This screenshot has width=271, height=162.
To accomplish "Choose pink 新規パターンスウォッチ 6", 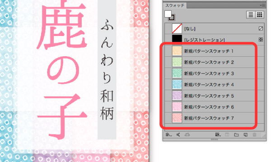I will pyautogui.click(x=215, y=107).
